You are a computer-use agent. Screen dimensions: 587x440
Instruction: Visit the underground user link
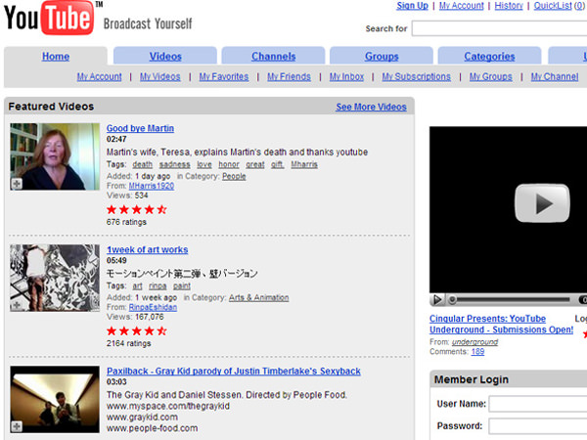474,342
